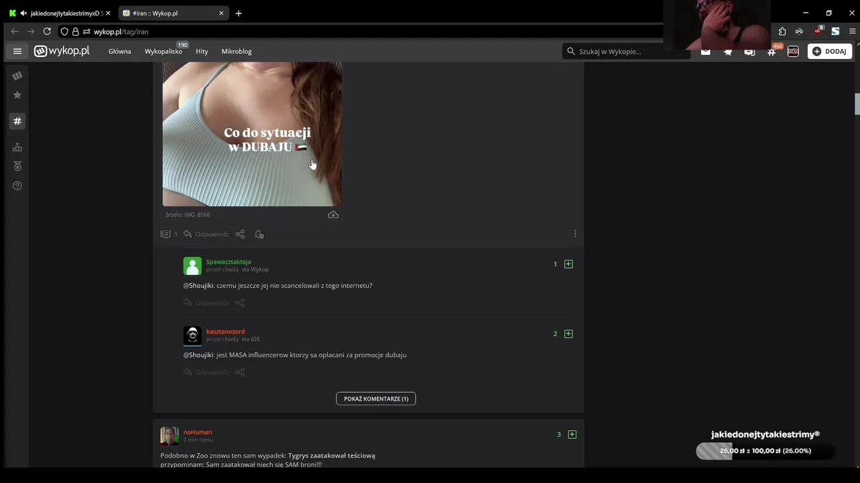The image size is (860, 483).
Task: Open kasztanozord's profile via username
Action: (225, 331)
